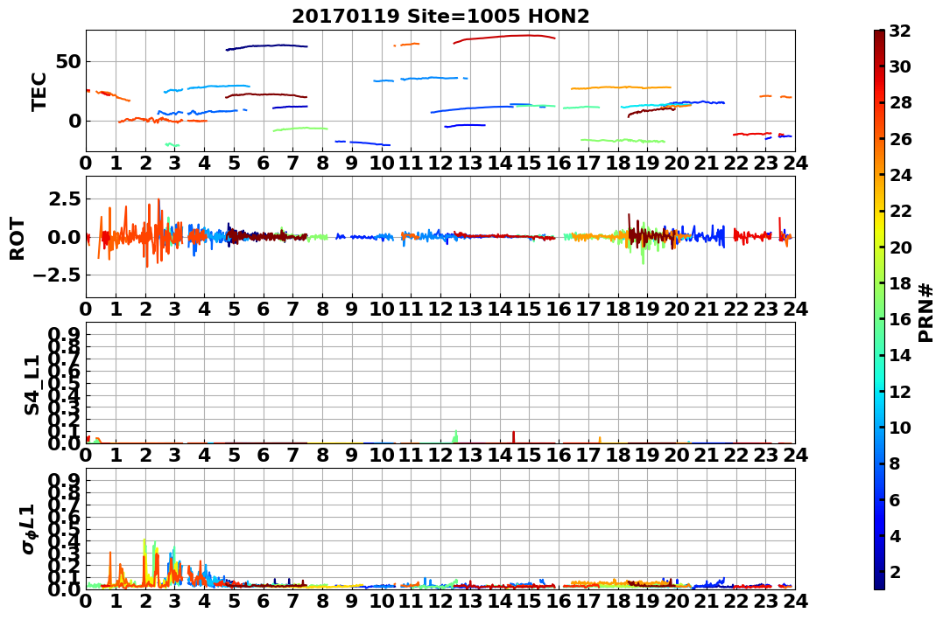Screen dimensions: 943x620
Task: Click the red S4_L1 spike near hour 14
Action: click(514, 436)
